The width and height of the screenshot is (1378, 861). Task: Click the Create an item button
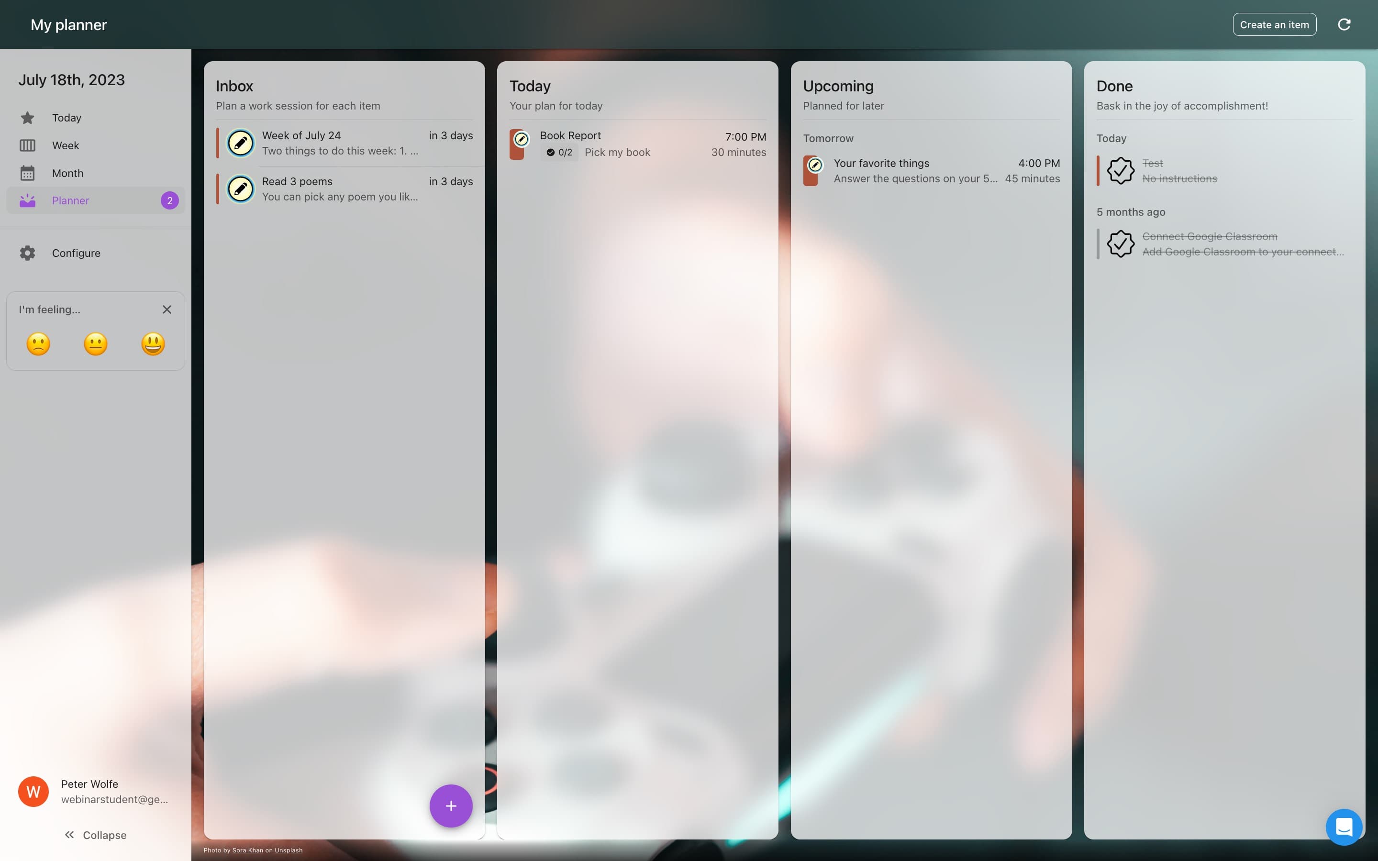pos(1274,24)
